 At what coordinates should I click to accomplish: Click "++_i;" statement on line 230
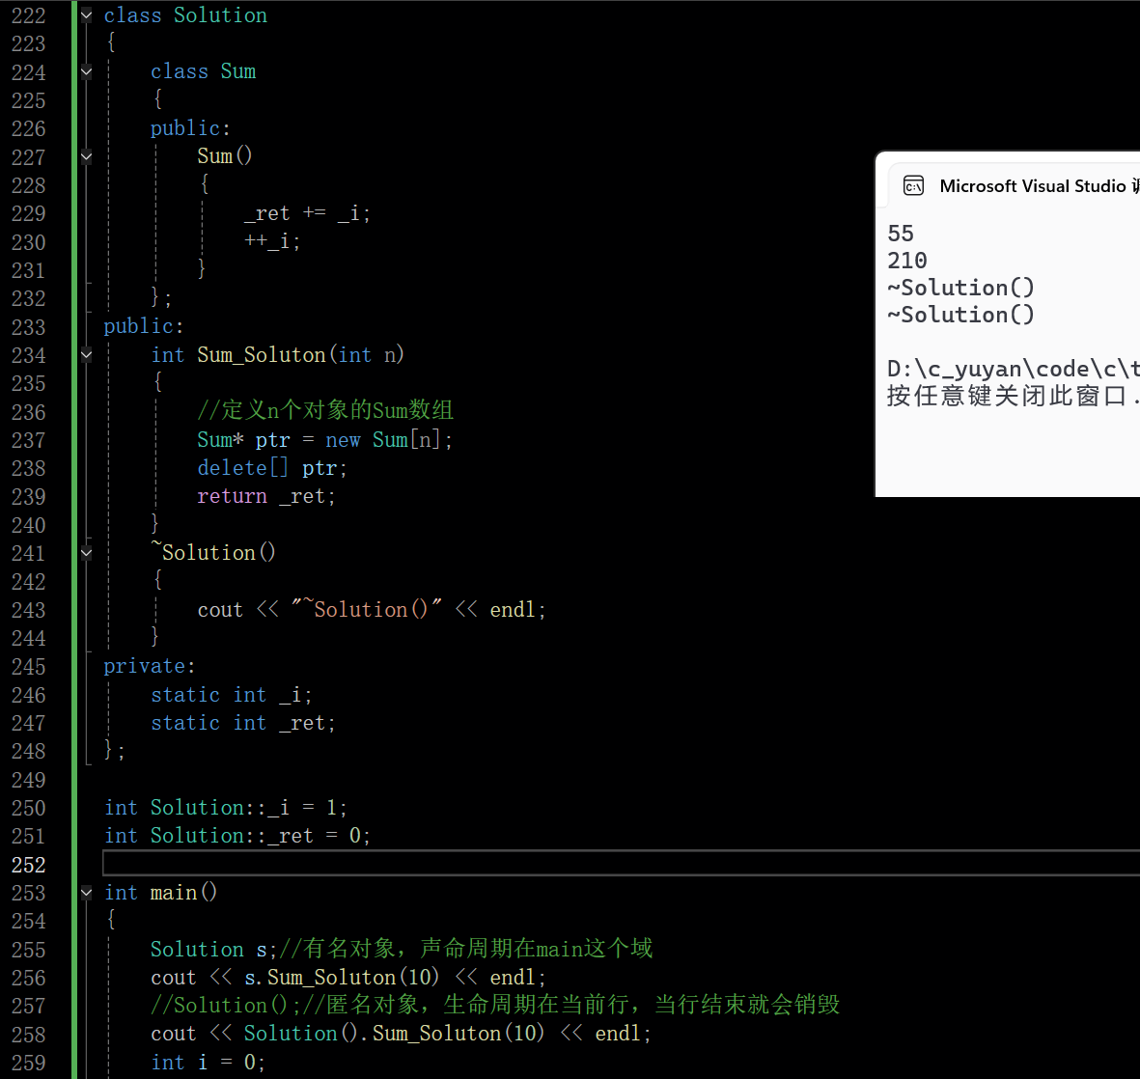click(x=272, y=240)
